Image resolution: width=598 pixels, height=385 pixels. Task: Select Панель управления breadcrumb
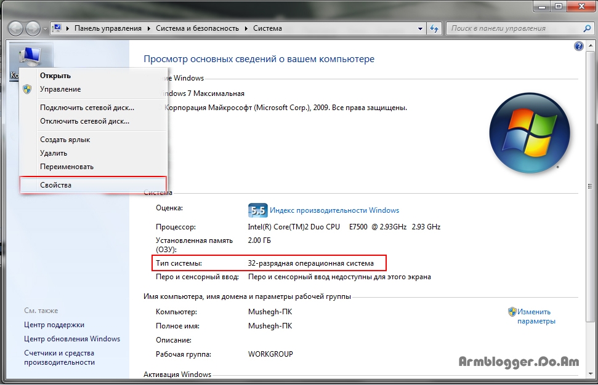point(108,28)
